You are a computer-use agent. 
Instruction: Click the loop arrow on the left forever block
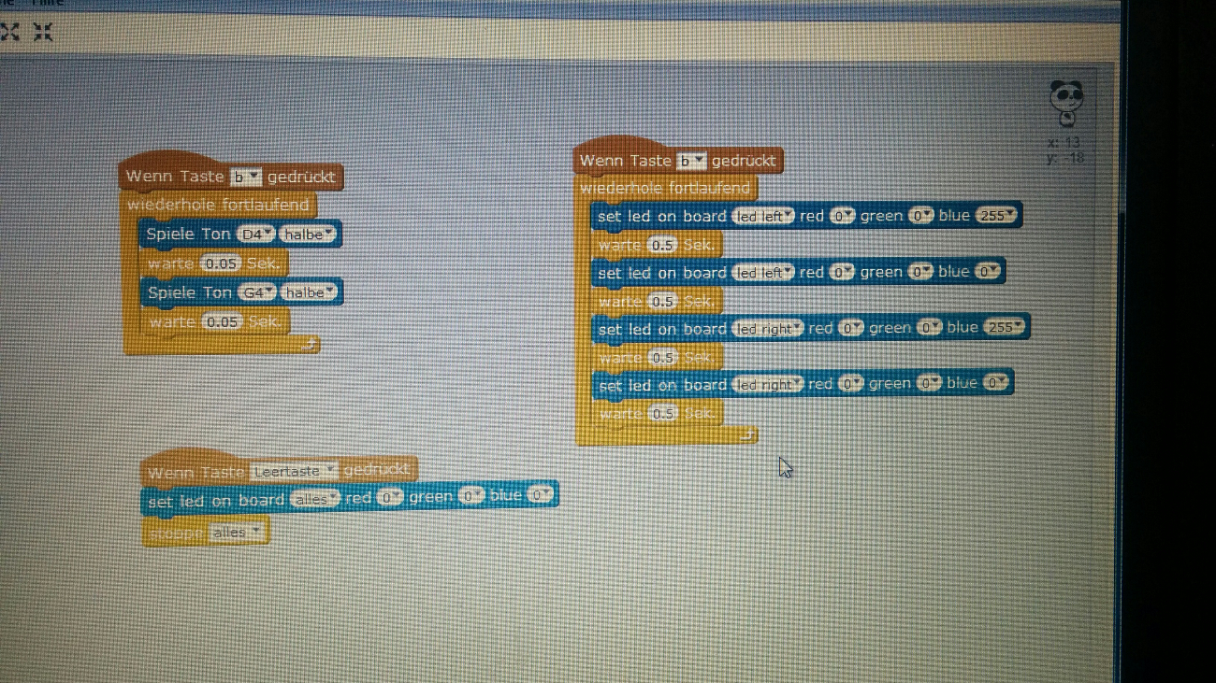[x=310, y=346]
